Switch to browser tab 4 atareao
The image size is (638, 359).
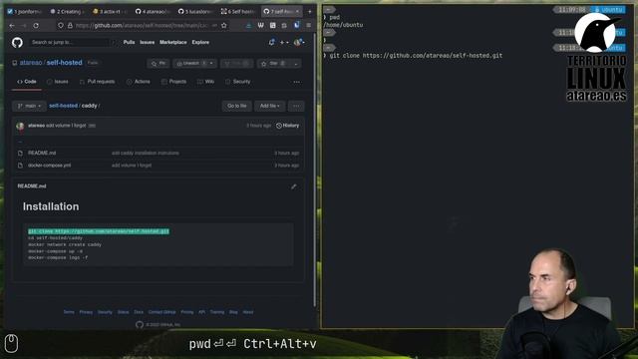tap(153, 11)
